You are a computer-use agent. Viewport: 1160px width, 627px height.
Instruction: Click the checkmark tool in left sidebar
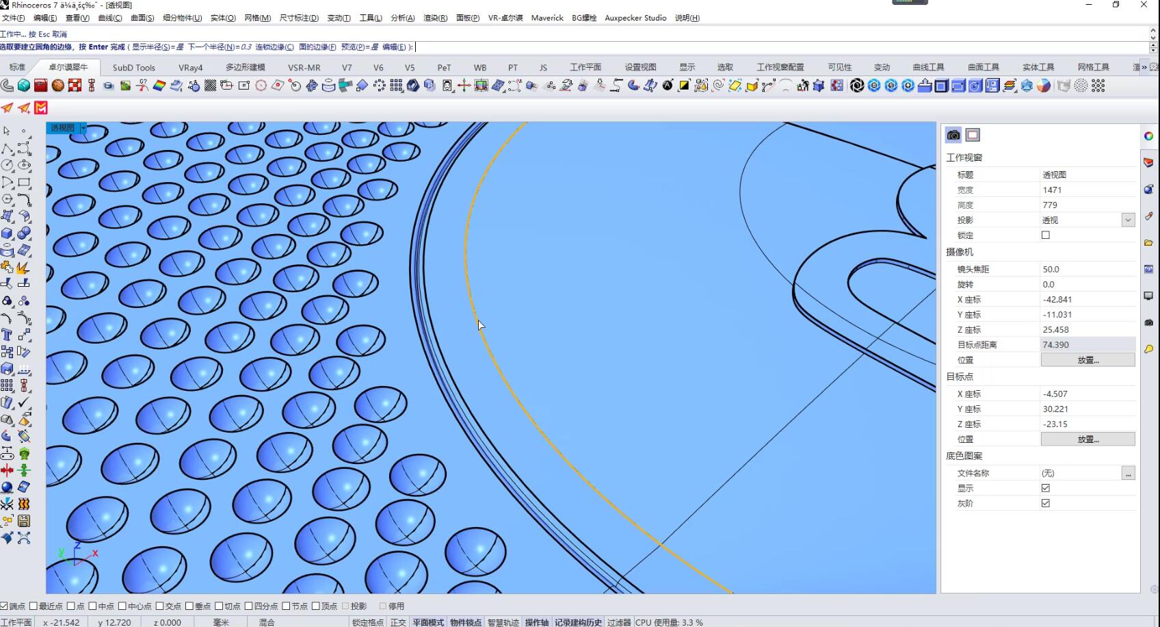[24, 402]
